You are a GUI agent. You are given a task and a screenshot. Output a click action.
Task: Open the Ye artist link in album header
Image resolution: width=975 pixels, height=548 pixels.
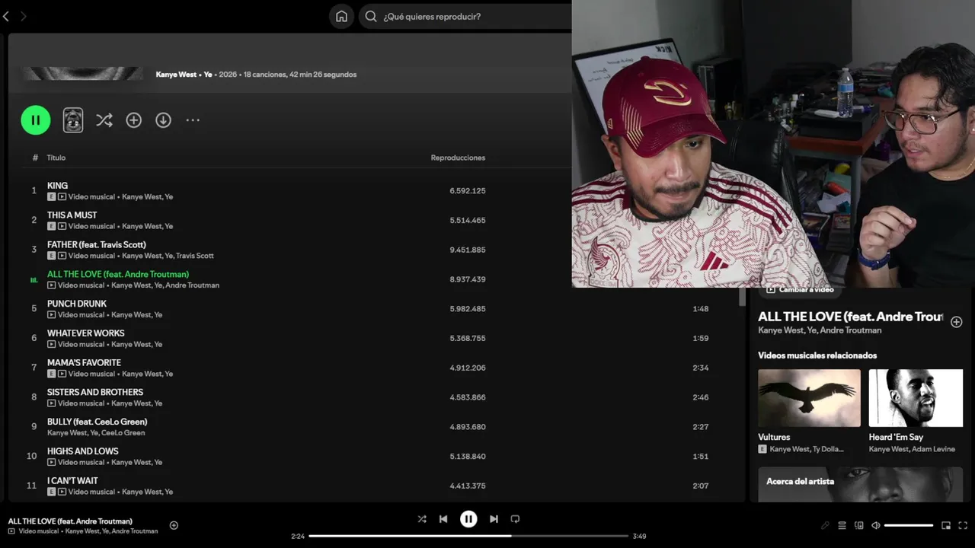pos(208,75)
